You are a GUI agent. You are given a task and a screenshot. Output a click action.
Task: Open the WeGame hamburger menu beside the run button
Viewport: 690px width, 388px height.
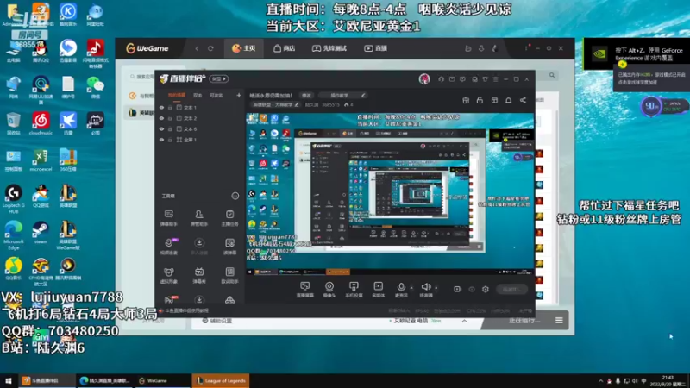(x=559, y=320)
